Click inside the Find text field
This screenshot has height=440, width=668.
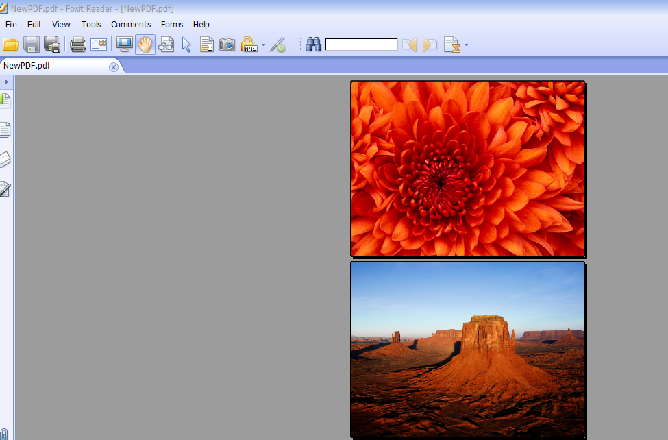tap(361, 45)
